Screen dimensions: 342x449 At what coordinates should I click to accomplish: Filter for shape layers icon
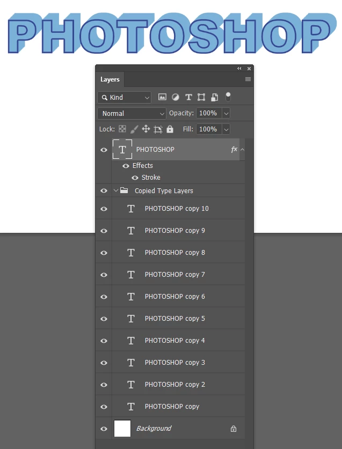201,97
